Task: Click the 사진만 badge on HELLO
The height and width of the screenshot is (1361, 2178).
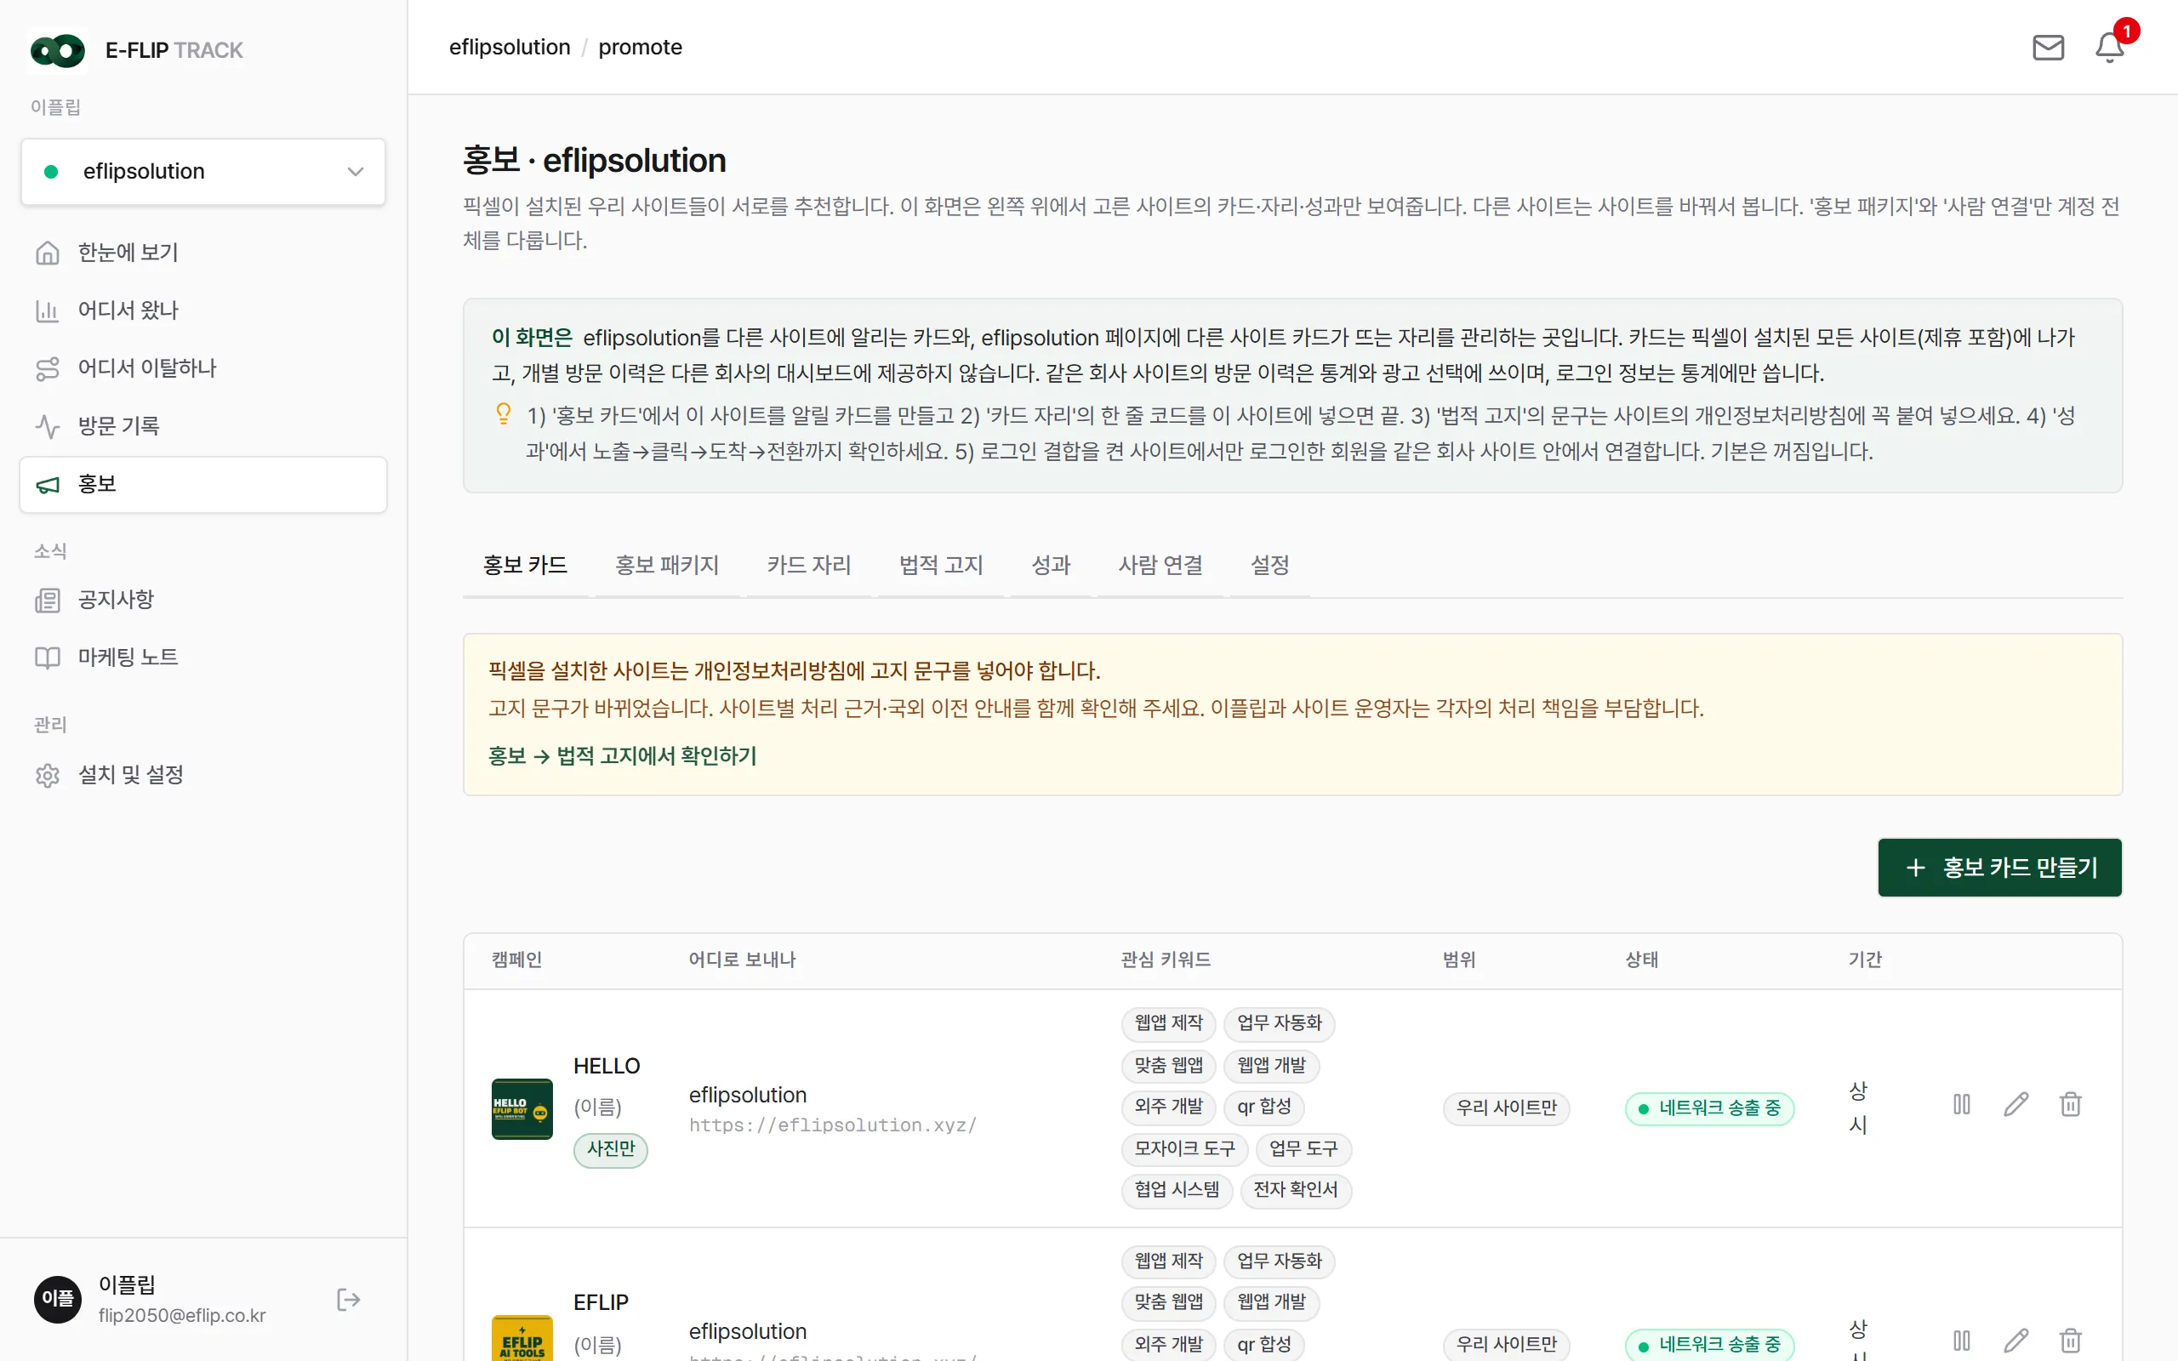Action: pyautogui.click(x=610, y=1148)
